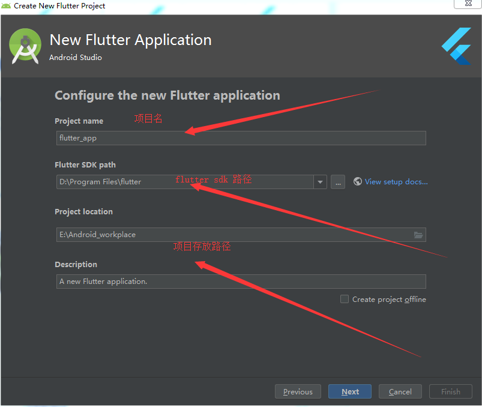Click the globe icon beside View setup docs
Screen dimensions: 482x407
[x=358, y=181]
